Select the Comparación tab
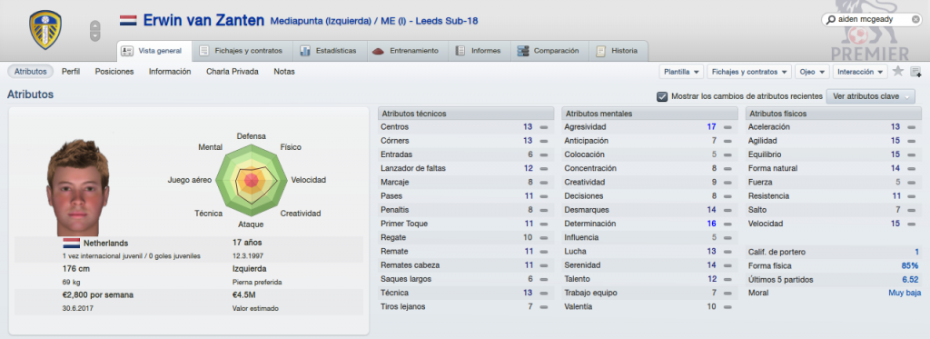 (549, 51)
